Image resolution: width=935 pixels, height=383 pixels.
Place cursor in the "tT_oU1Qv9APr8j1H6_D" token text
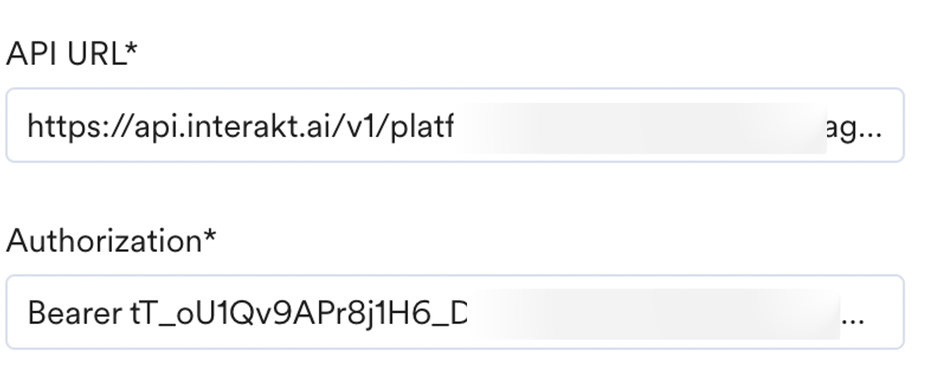pyautogui.click(x=299, y=313)
